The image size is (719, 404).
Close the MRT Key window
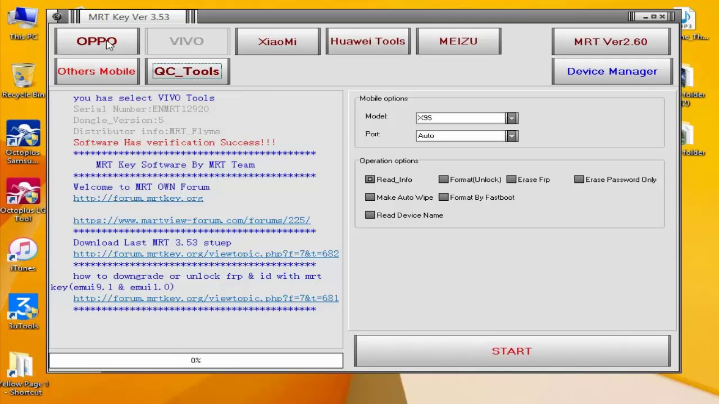click(x=662, y=17)
